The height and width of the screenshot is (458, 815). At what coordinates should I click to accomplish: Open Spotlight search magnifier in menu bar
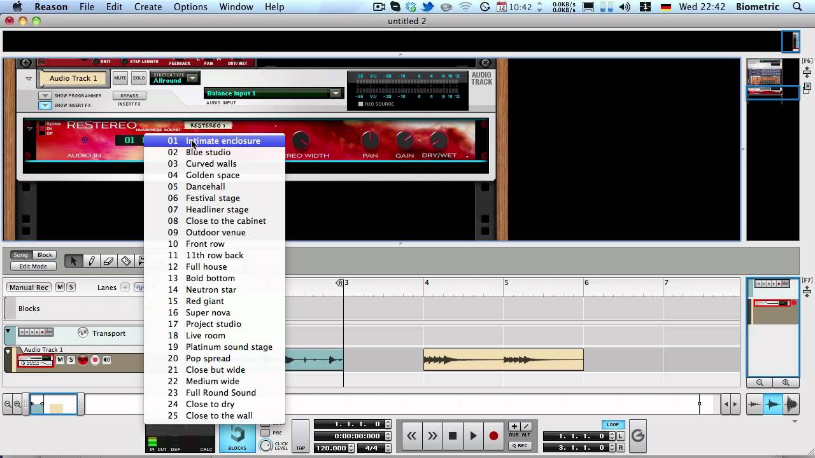(797, 7)
